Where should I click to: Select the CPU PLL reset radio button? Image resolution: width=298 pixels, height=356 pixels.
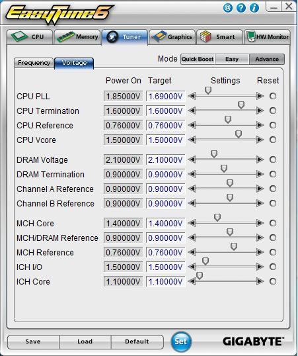click(x=273, y=96)
